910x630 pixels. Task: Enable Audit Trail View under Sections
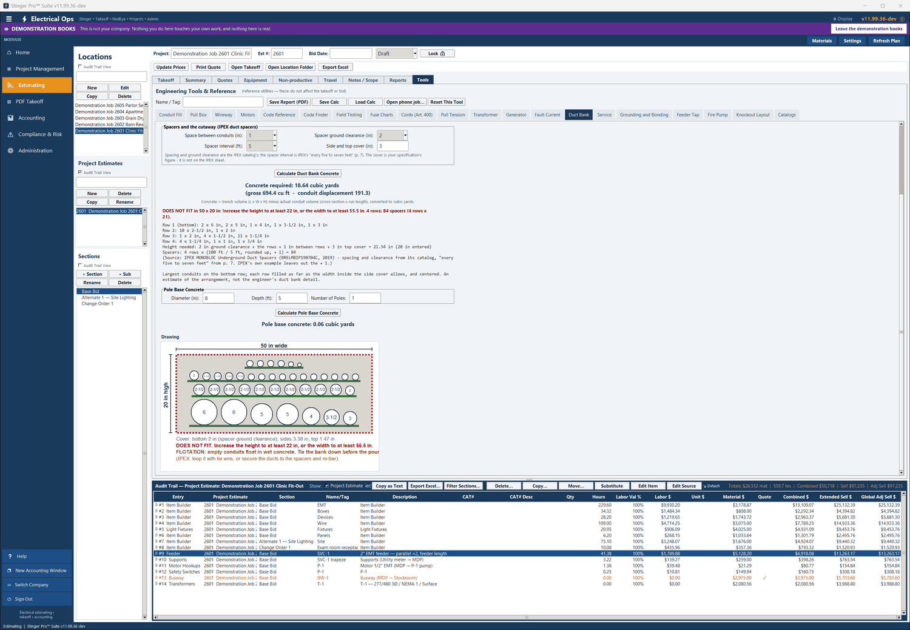click(x=80, y=266)
